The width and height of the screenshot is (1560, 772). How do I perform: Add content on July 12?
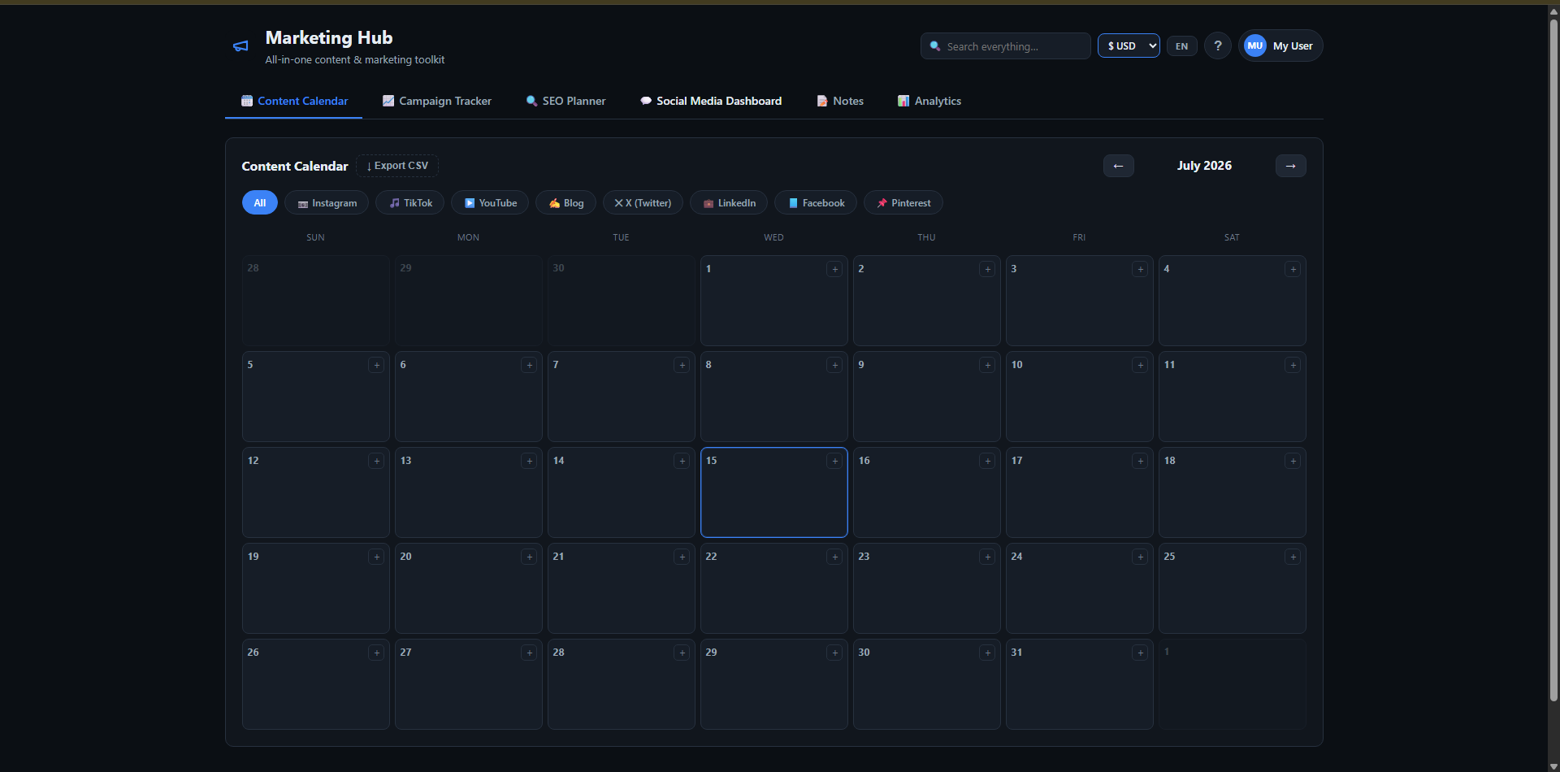click(x=376, y=461)
